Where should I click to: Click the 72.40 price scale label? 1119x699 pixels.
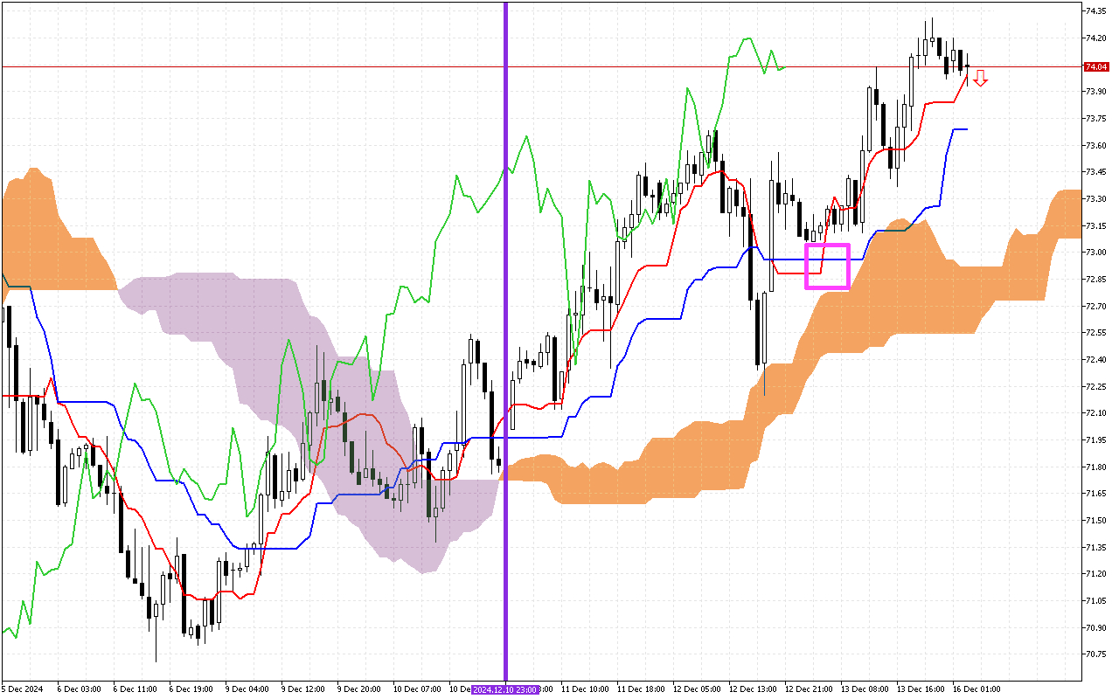pyautogui.click(x=1096, y=360)
